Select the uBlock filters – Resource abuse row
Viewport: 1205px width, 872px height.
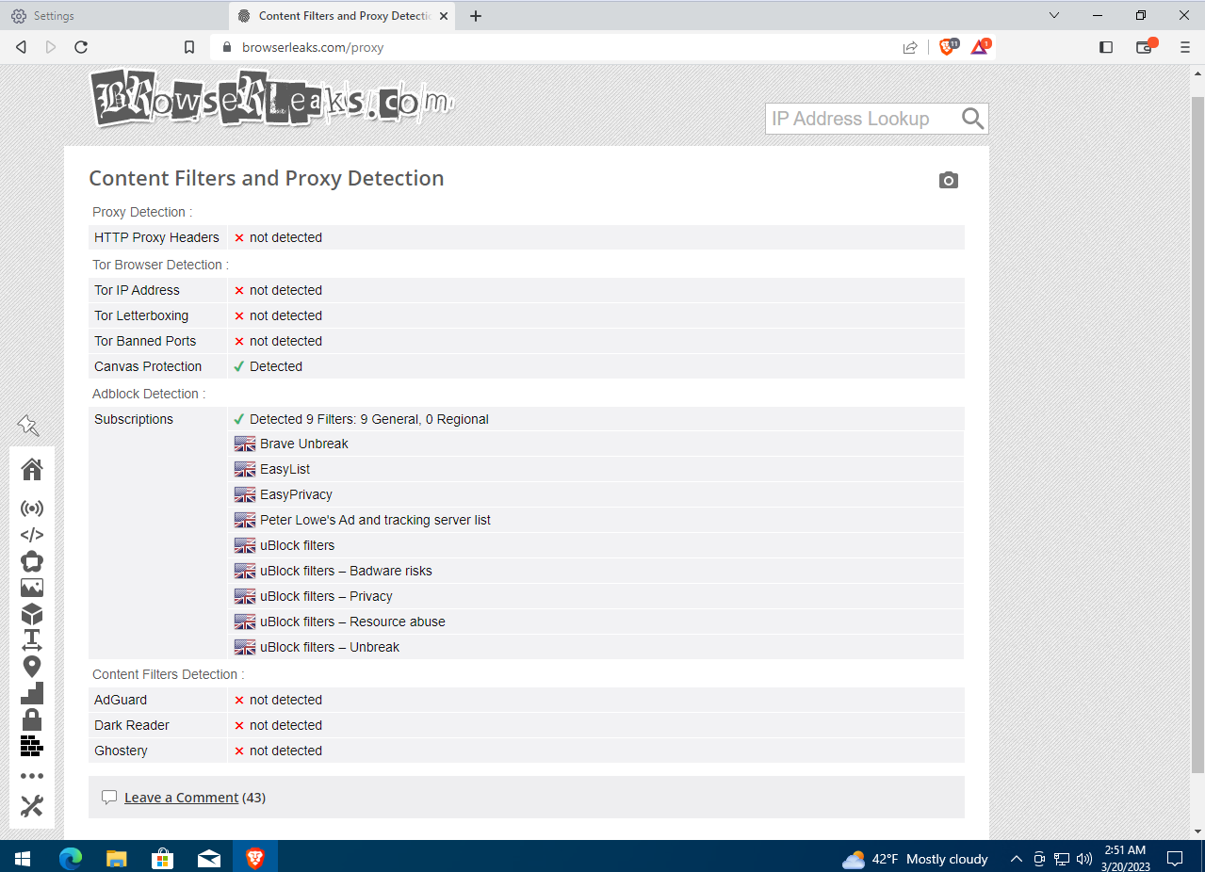[x=596, y=622]
